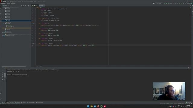Collapse the project root node
193x108 pixels.
click(x=3, y=7)
